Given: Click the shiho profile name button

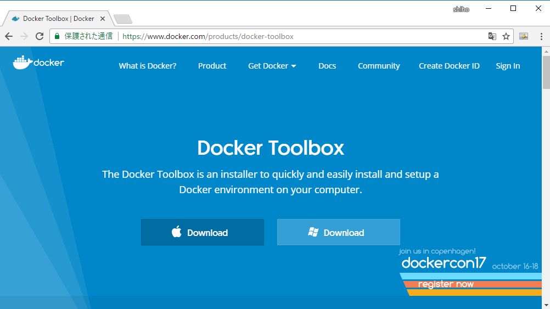Looking at the screenshot, I should point(461,9).
